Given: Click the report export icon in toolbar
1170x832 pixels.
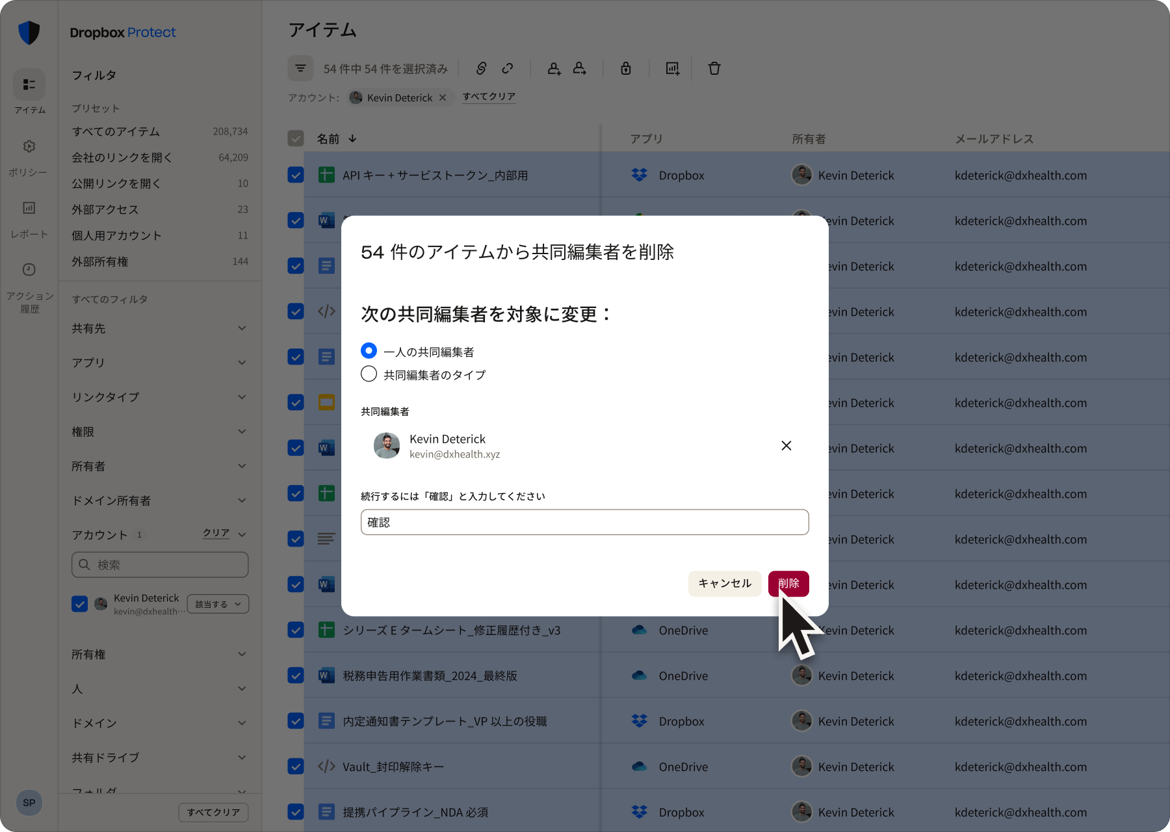Looking at the screenshot, I should pos(673,68).
